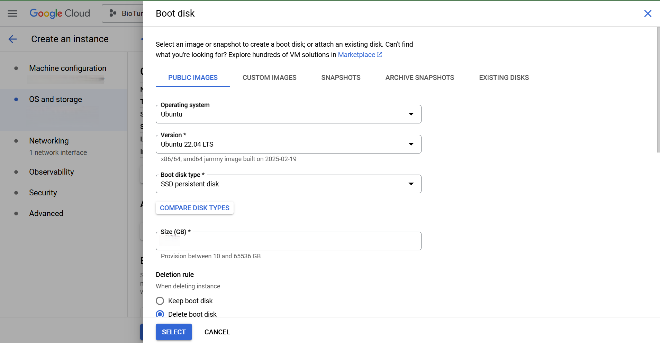Click the back arrow beside Create an instance
Image resolution: width=660 pixels, height=343 pixels.
(x=12, y=39)
